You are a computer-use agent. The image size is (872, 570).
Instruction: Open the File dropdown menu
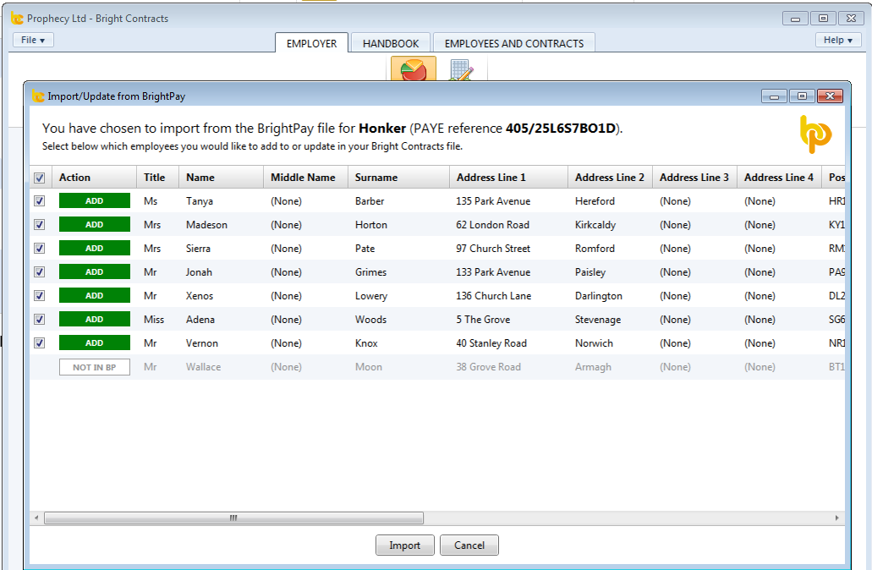point(33,40)
